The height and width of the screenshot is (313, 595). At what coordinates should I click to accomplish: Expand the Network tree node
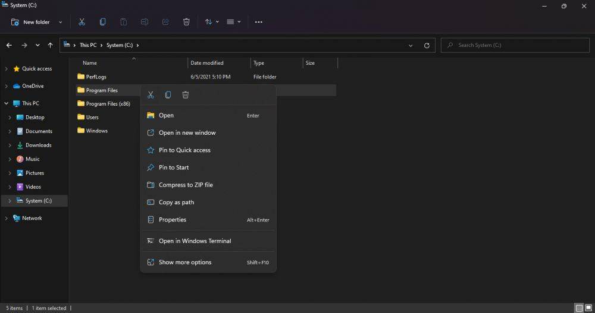6,218
